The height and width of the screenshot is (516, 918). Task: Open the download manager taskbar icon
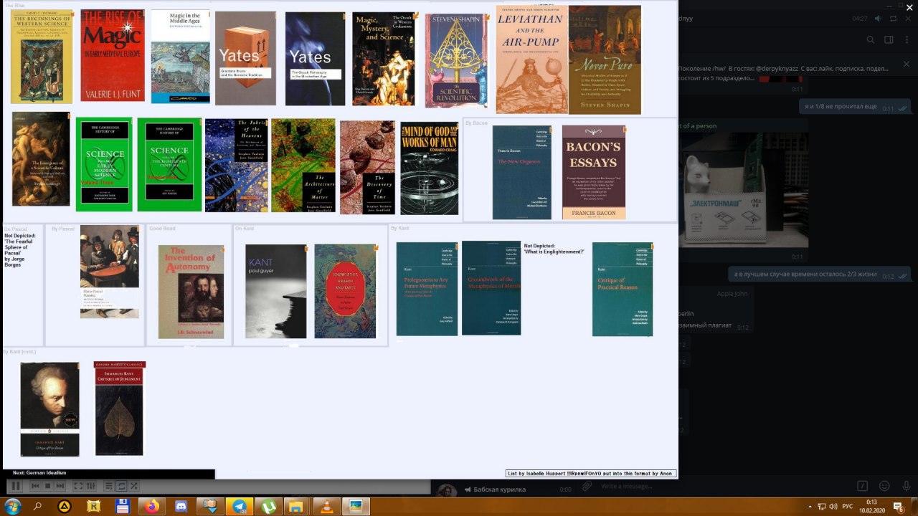pyautogui.click(x=210, y=506)
